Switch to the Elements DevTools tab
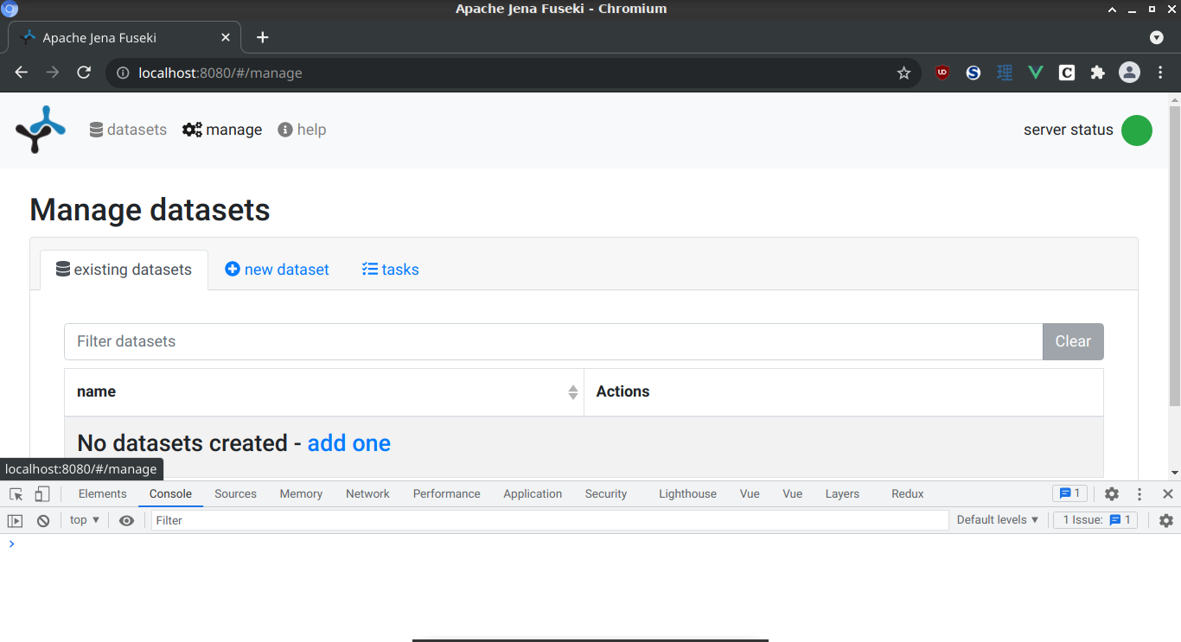The image size is (1181, 642). [x=102, y=494]
